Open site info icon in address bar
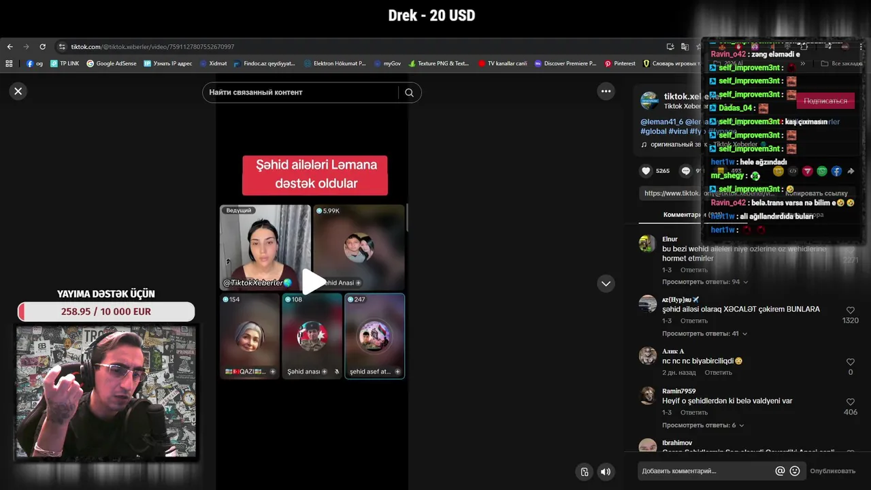The height and width of the screenshot is (490, 871). point(62,47)
